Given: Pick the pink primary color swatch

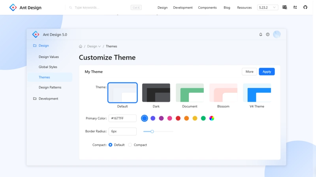Looking at the screenshot, I should click(170, 118).
